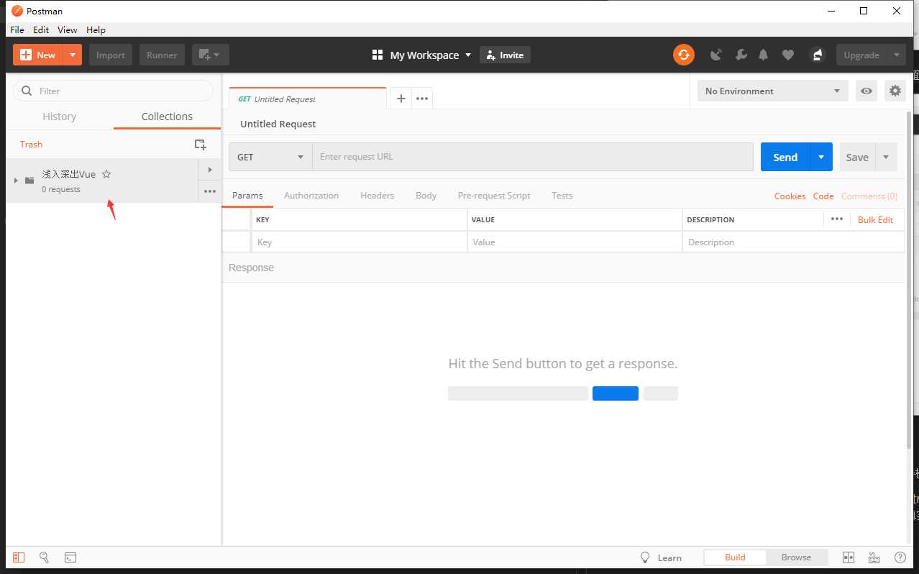
Task: Open the Cookies link
Action: (790, 196)
